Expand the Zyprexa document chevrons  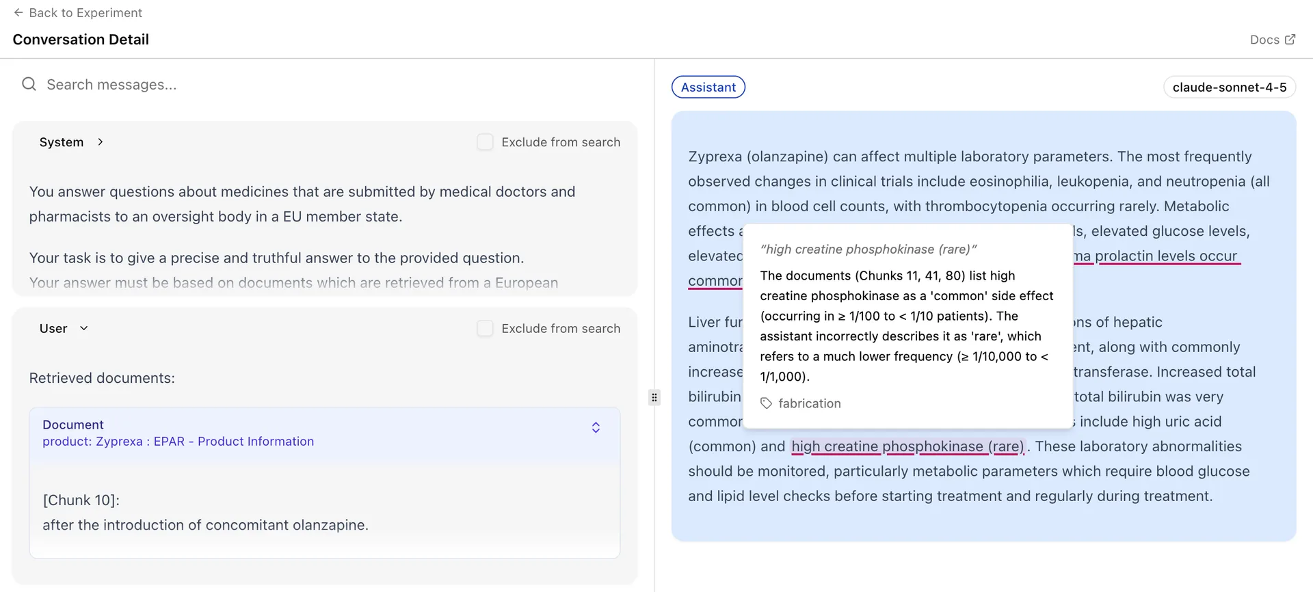click(596, 427)
